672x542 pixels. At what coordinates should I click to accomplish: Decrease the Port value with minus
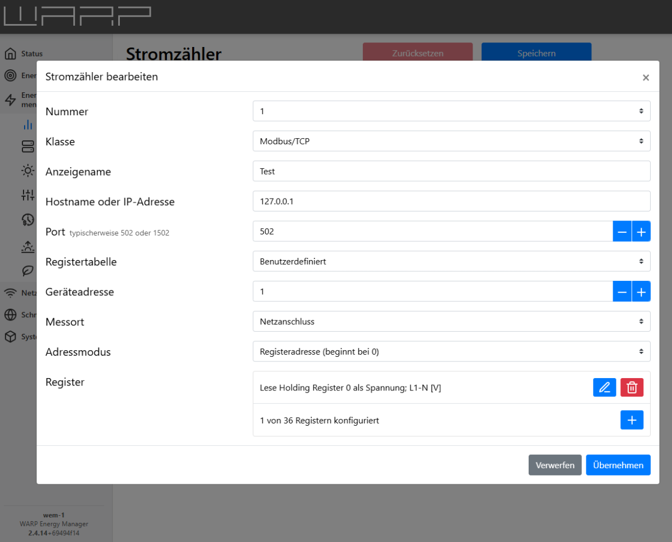click(622, 231)
